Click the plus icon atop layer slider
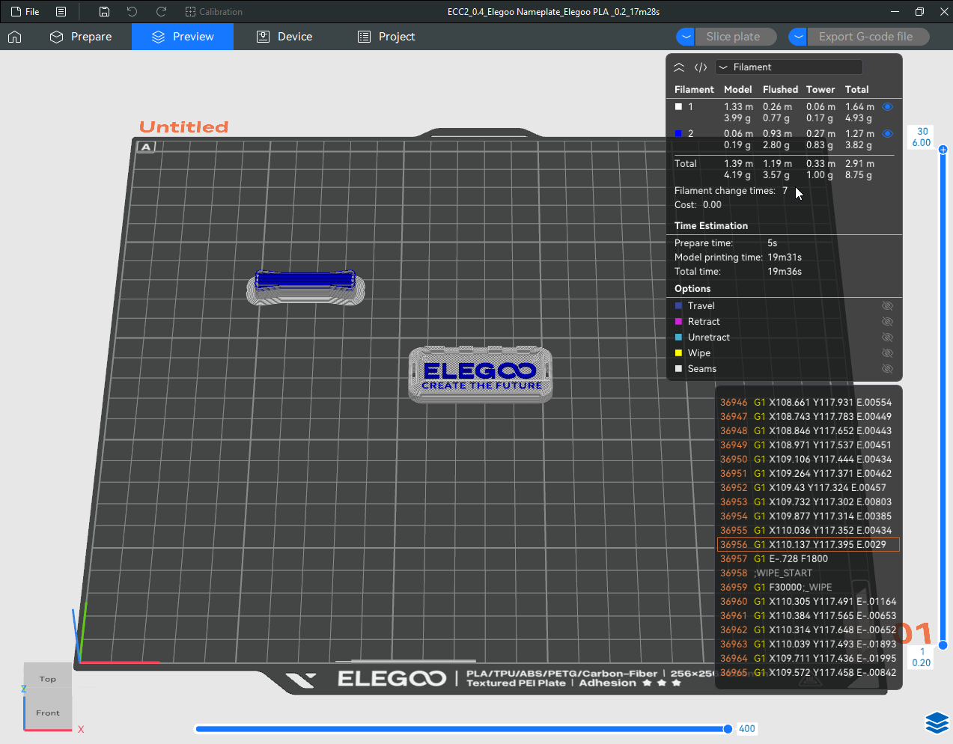953x744 pixels. tap(943, 150)
